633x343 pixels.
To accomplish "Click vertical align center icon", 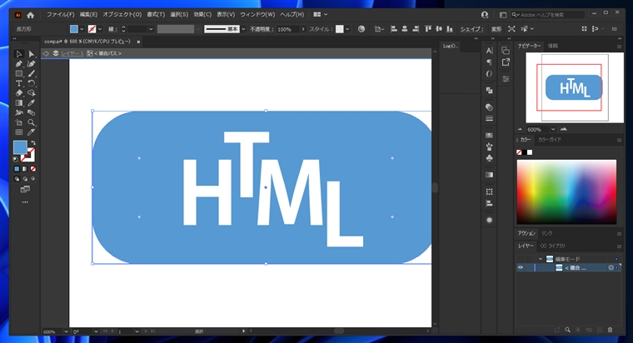I will 438,29.
